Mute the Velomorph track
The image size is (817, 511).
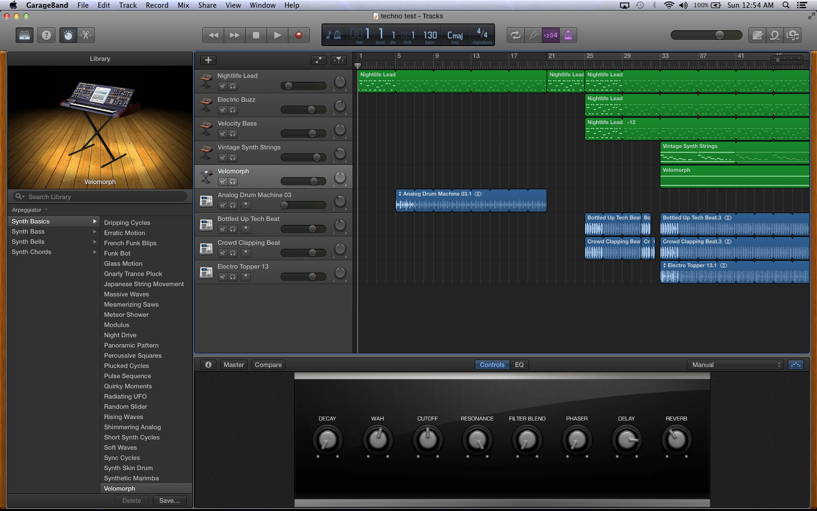[x=223, y=182]
